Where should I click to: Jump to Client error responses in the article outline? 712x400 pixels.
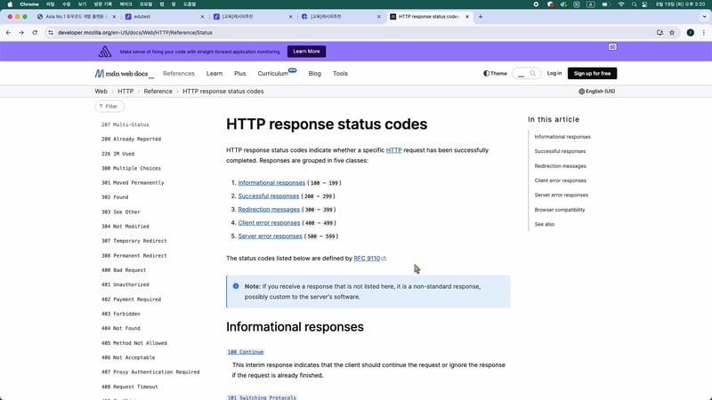pyautogui.click(x=561, y=180)
